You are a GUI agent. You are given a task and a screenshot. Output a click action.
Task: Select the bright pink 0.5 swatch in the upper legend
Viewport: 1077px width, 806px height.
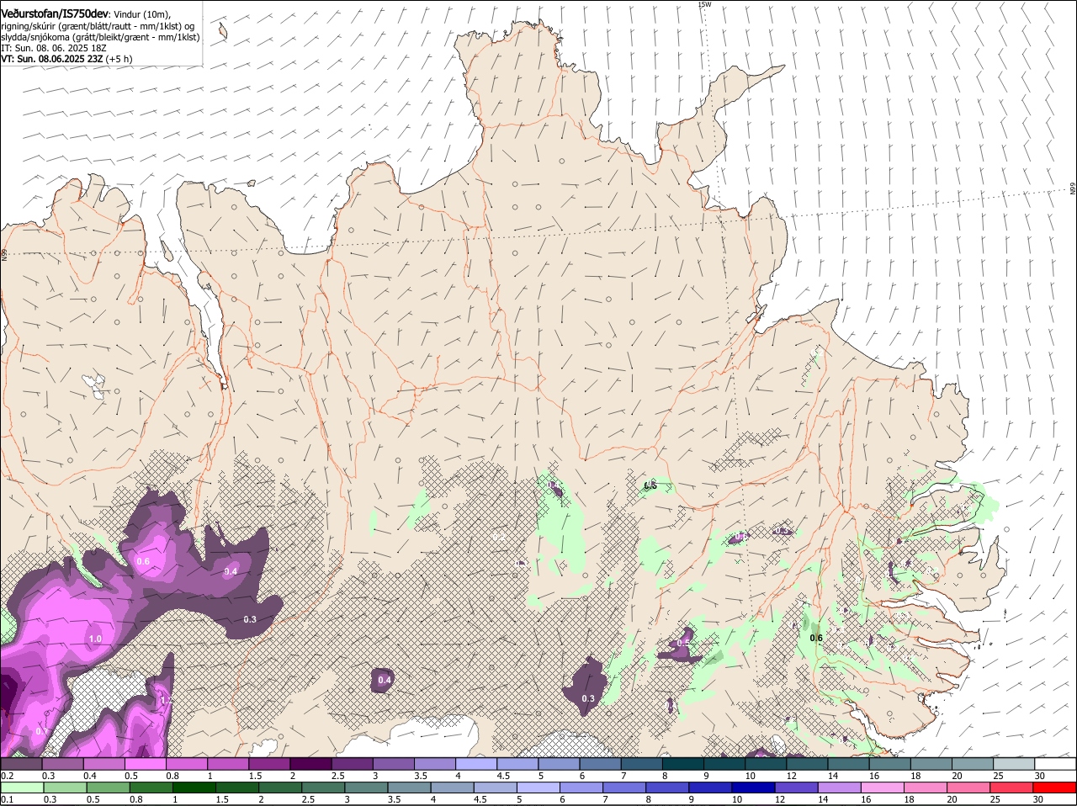[145, 764]
